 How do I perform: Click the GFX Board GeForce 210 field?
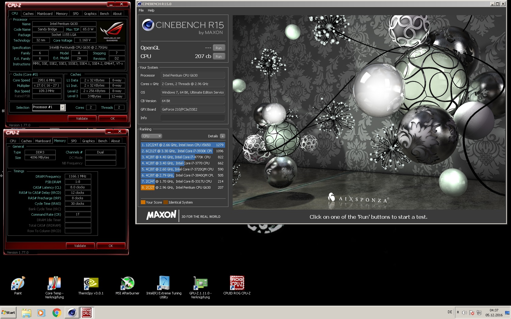coord(193,109)
